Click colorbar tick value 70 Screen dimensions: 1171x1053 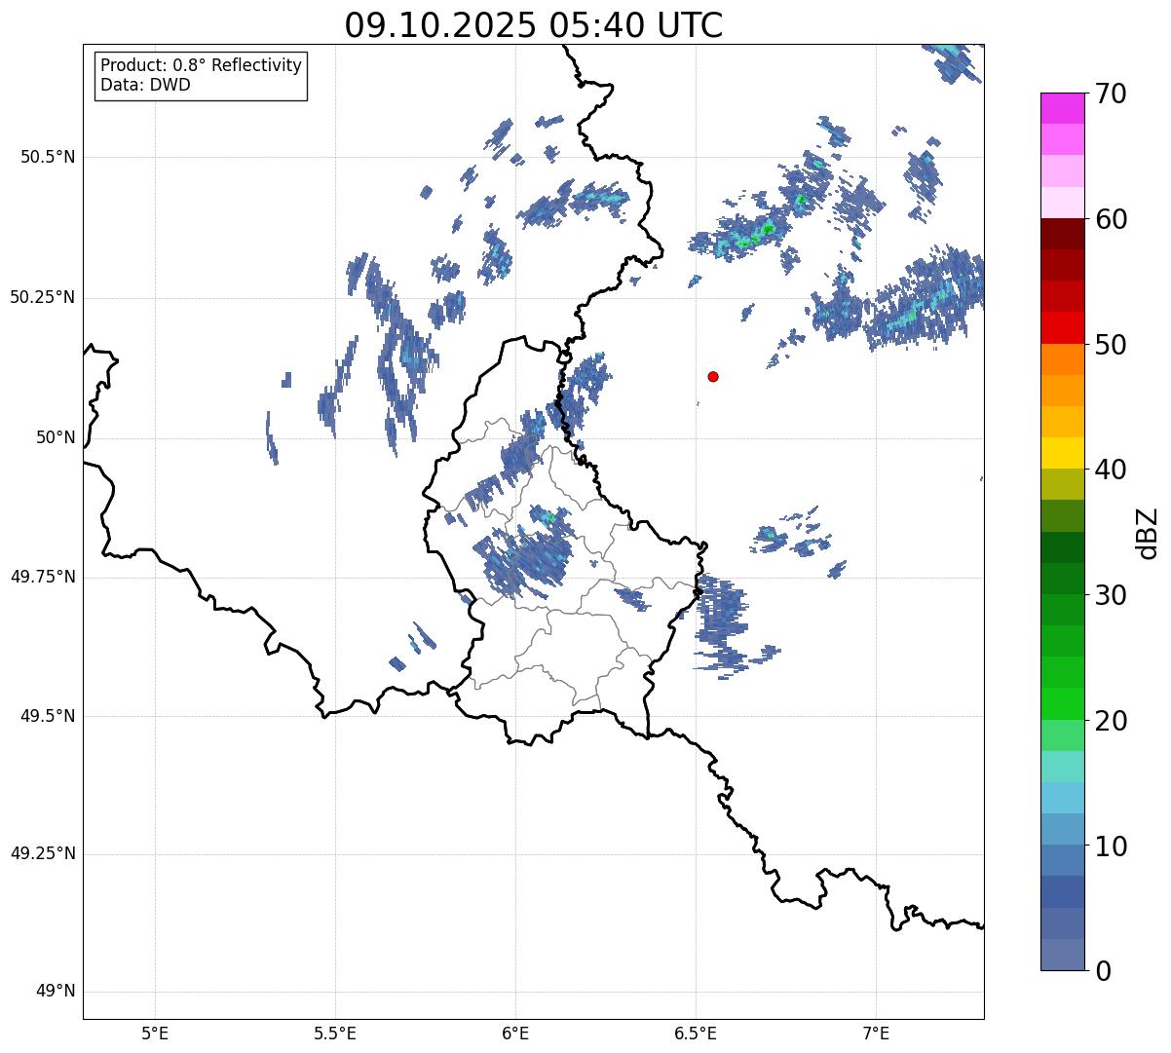1111,94
